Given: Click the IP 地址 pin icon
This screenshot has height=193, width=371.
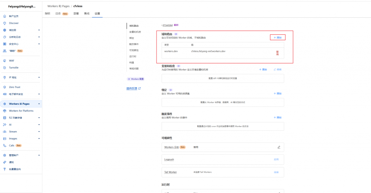Looking at the screenshot, I should click(x=4, y=77).
